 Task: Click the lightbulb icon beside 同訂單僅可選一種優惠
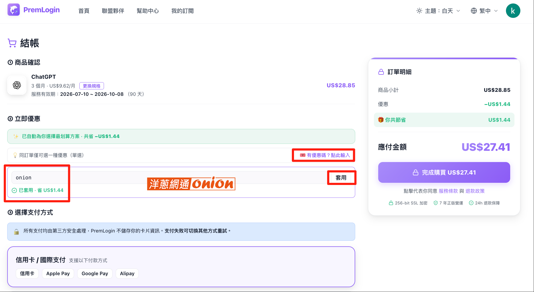15,155
